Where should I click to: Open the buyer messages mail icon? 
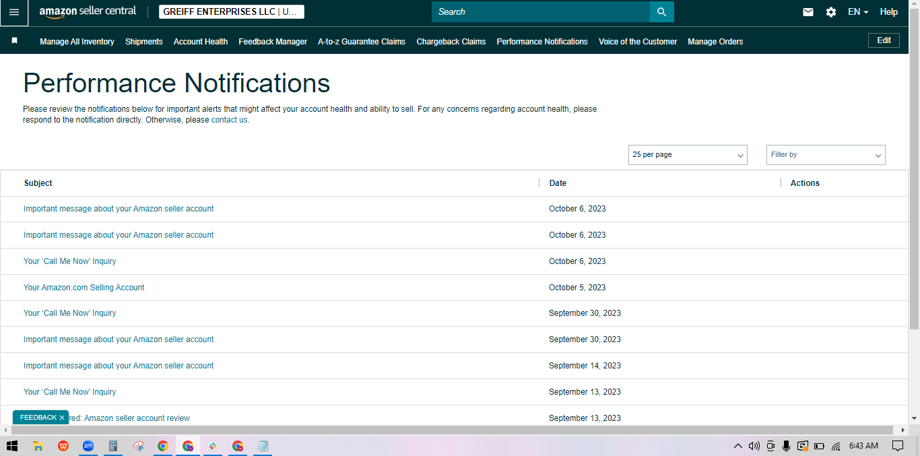pyautogui.click(x=808, y=12)
